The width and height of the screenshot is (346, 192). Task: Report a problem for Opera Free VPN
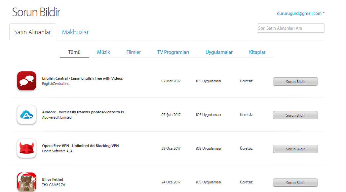click(x=295, y=149)
